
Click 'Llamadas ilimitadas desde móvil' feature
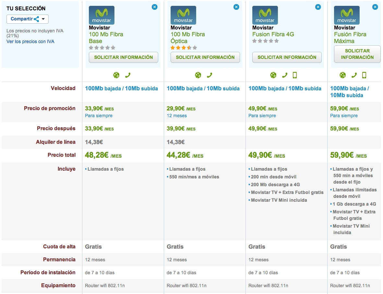point(354,193)
